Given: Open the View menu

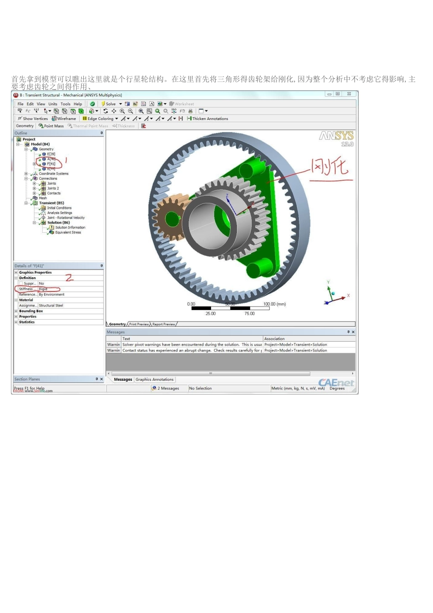Looking at the screenshot, I should [x=41, y=104].
